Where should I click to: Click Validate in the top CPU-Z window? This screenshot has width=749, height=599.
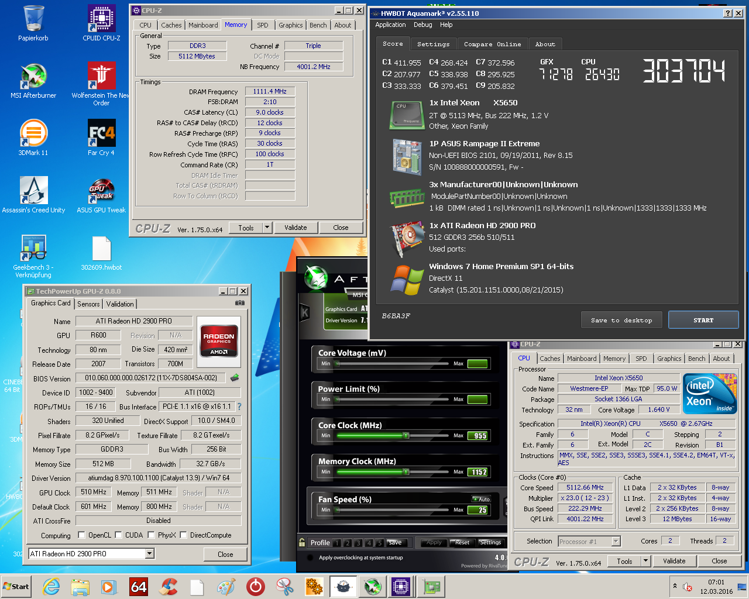point(296,228)
